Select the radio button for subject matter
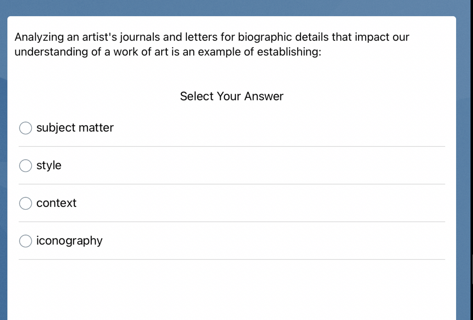This screenshot has width=473, height=320. (x=25, y=128)
